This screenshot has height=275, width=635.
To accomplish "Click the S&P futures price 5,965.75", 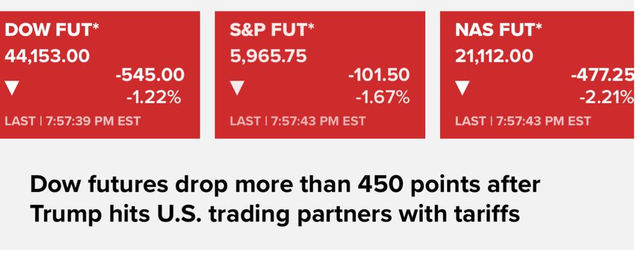I will click(268, 56).
